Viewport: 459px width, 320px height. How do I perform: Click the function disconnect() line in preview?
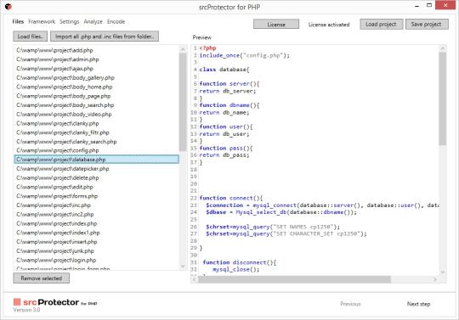tap(240, 262)
